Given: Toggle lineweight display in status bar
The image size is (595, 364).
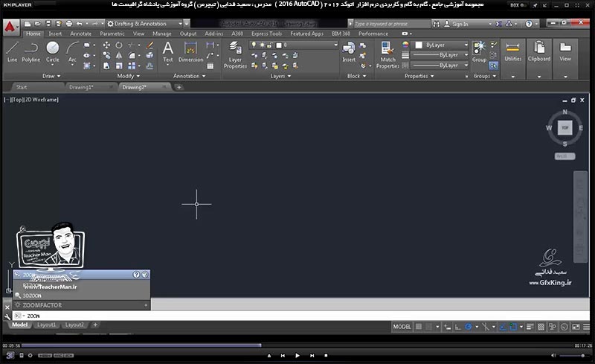Looking at the screenshot, I should (530, 326).
